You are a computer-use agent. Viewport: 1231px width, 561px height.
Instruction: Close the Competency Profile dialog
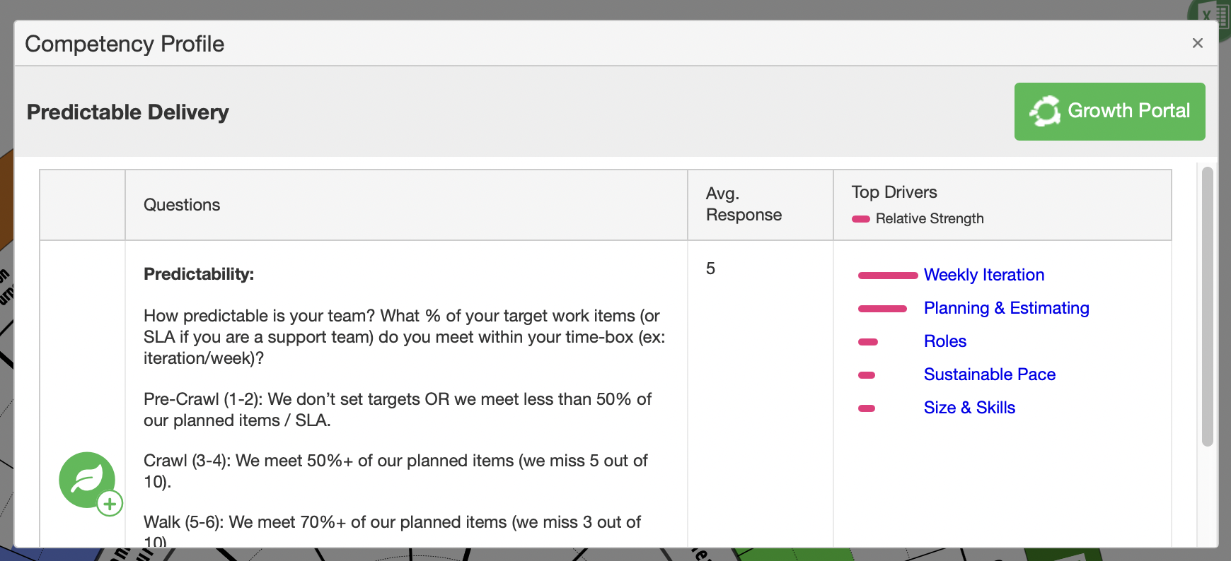coord(1198,43)
